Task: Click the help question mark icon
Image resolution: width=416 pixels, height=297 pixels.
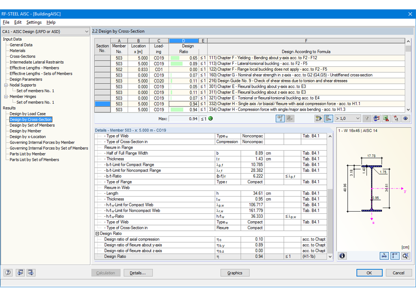Action: coord(8,273)
